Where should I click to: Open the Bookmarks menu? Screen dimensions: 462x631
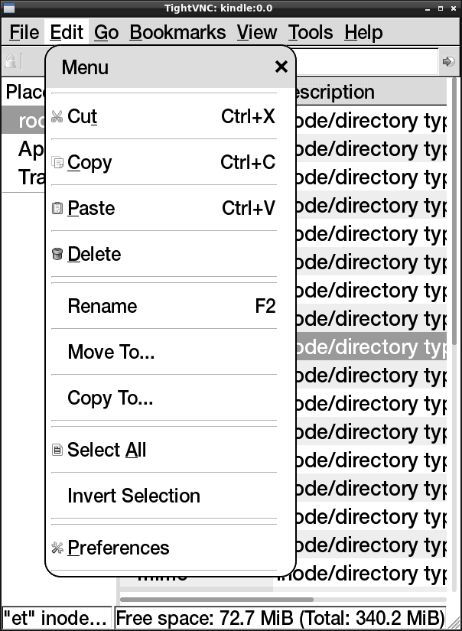(177, 33)
